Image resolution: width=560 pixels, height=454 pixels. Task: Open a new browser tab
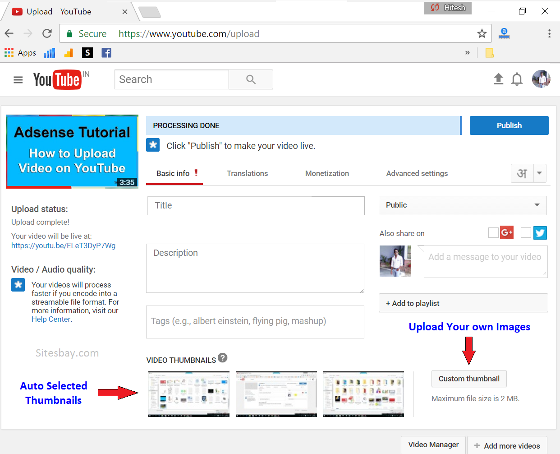point(150,12)
